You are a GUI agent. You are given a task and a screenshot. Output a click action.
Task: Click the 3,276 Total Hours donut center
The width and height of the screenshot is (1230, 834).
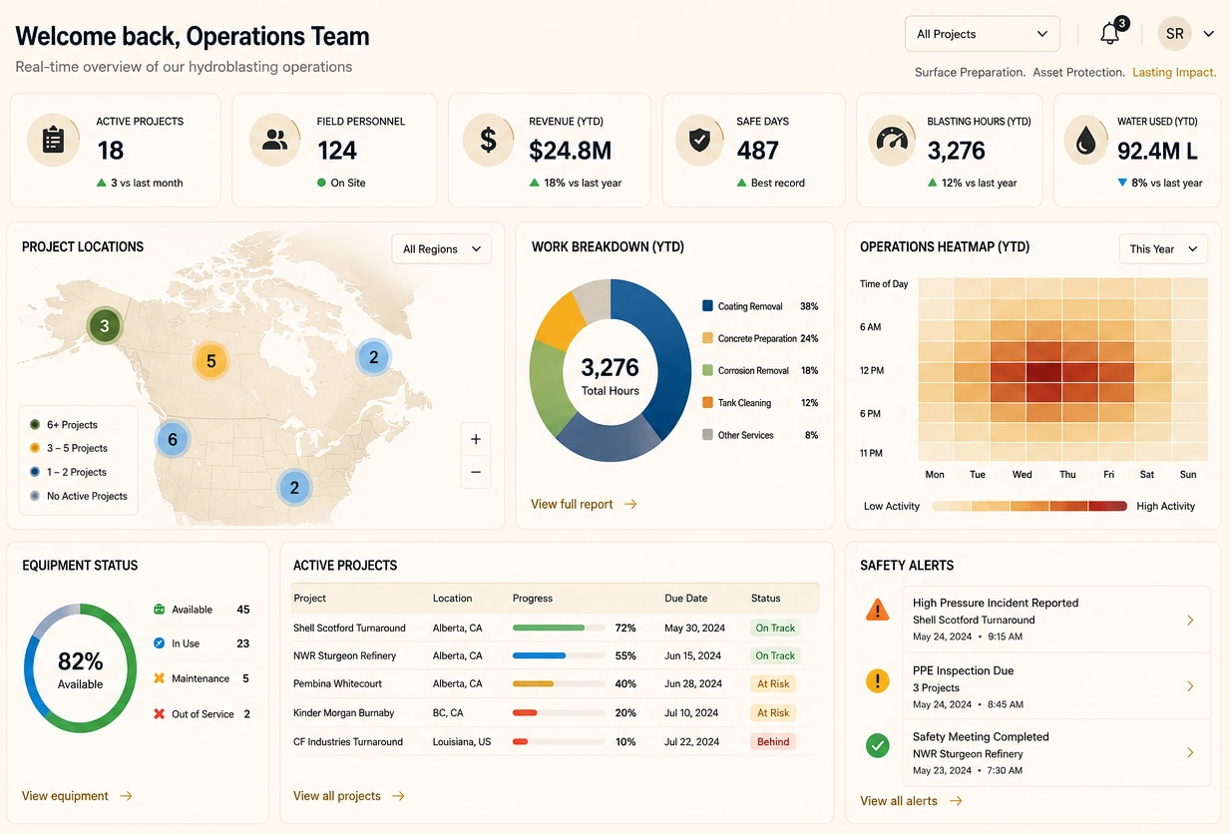point(611,376)
